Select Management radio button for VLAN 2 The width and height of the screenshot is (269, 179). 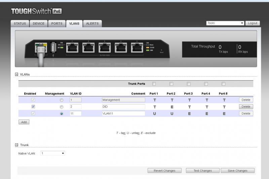(61, 107)
